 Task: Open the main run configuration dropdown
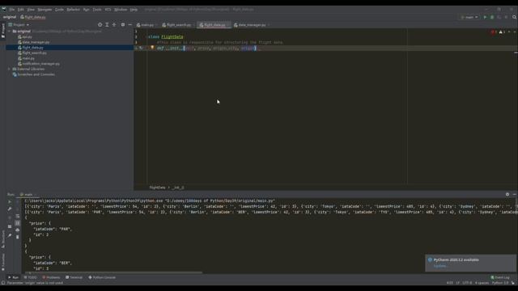pos(469,17)
